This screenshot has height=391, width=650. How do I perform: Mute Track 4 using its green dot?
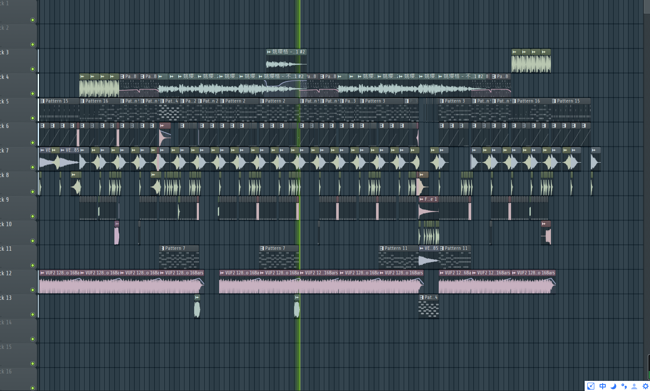click(32, 93)
